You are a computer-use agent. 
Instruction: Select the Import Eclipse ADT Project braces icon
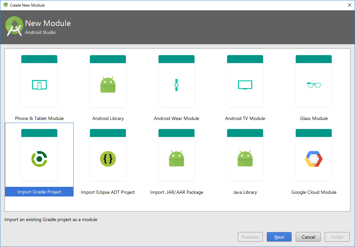tap(108, 159)
